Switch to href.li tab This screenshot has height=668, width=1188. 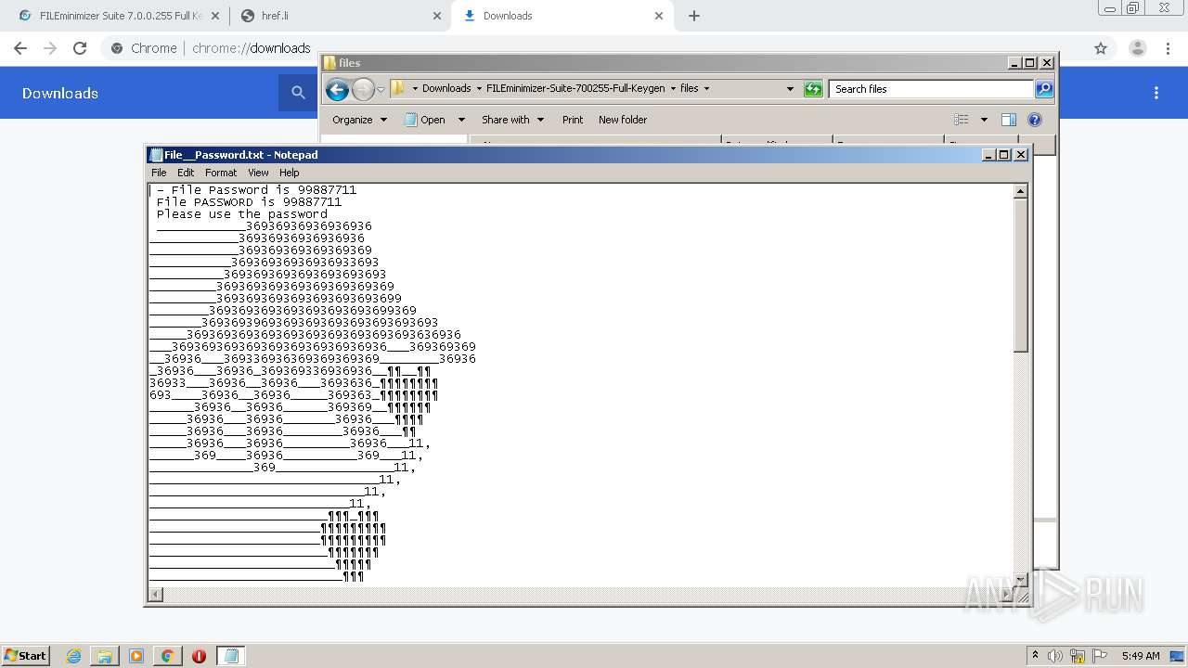pos(339,16)
